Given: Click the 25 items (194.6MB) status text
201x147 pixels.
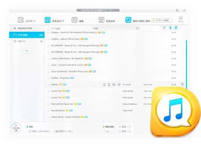Looking at the screenshot, I should click(38, 132).
